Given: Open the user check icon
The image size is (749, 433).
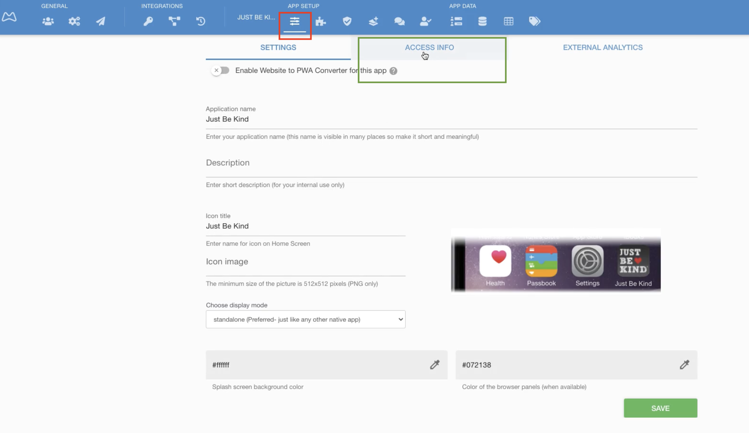Looking at the screenshot, I should pos(426,21).
